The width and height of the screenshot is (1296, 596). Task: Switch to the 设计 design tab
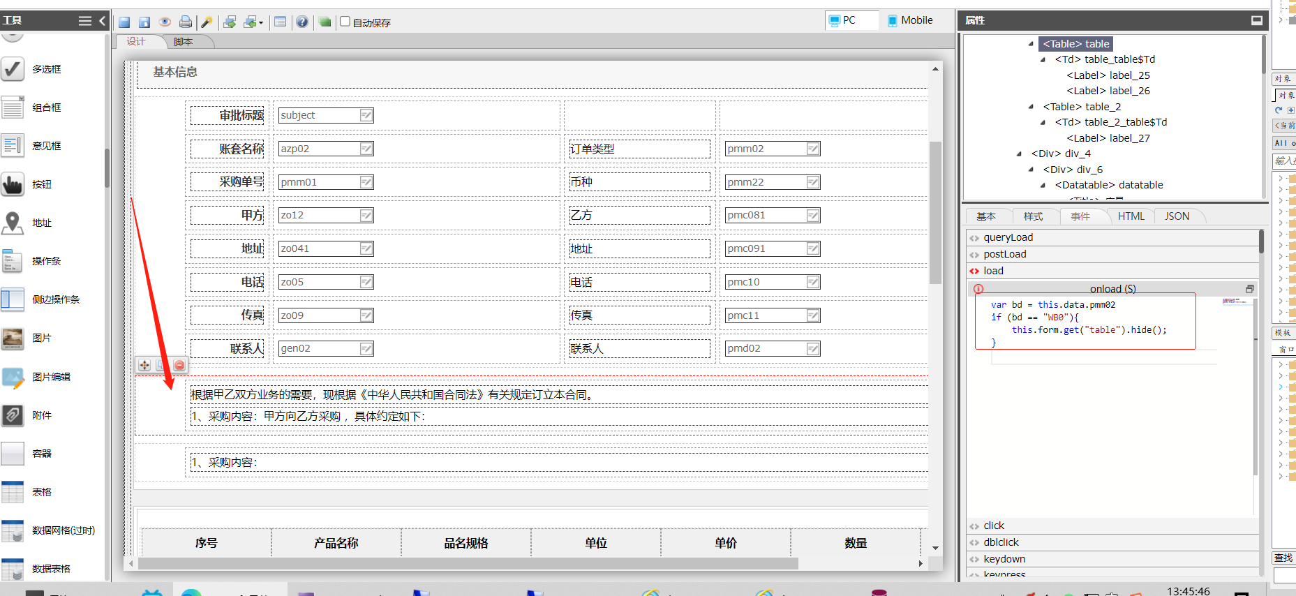click(136, 42)
